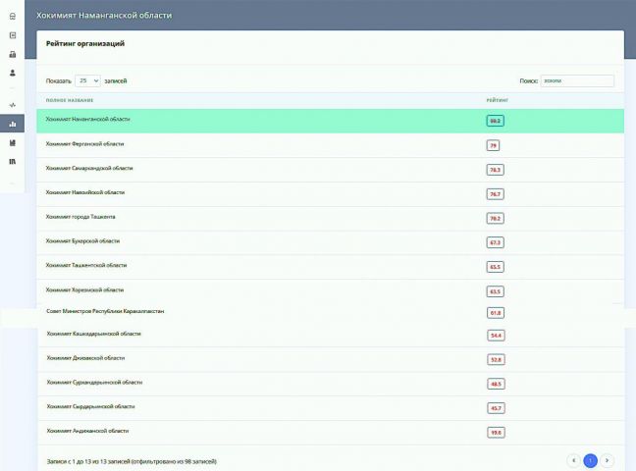Click the top sidebar home icon

(x=12, y=17)
